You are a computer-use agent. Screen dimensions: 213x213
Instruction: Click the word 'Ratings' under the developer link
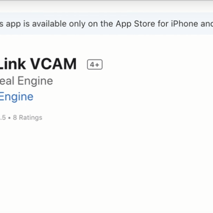30,117
